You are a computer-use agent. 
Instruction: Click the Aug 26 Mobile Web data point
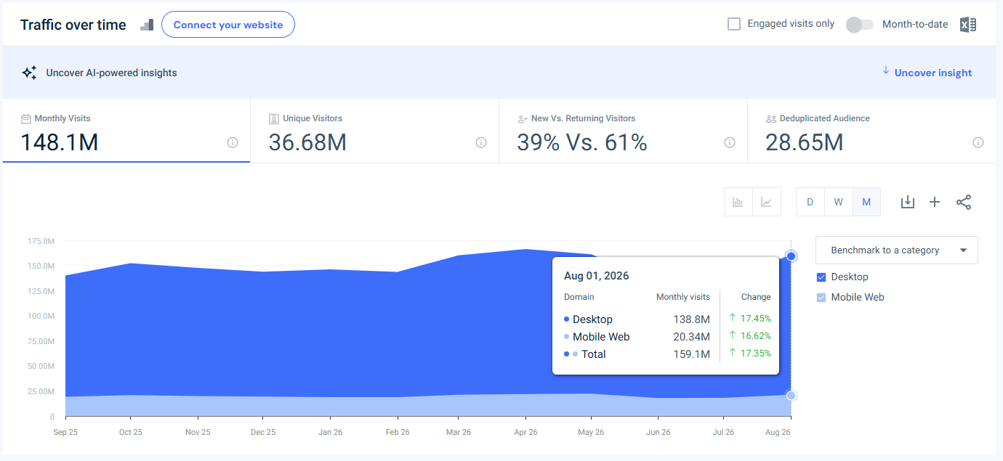pos(791,396)
